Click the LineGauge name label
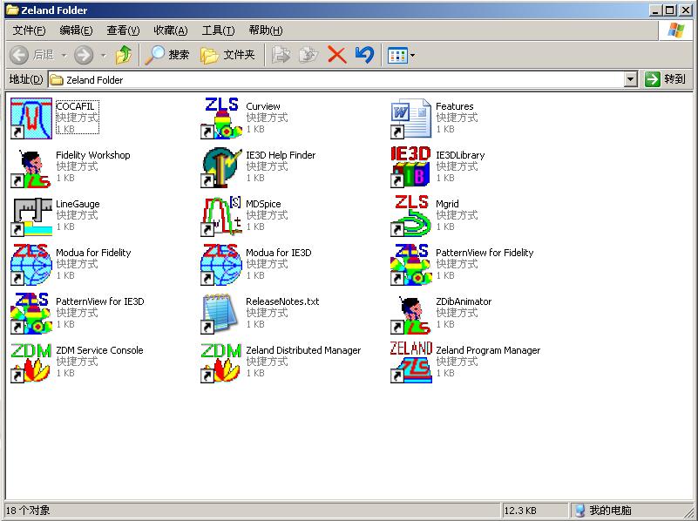 pyautogui.click(x=78, y=204)
